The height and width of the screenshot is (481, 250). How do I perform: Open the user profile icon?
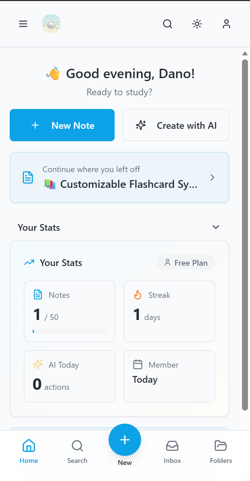tap(227, 24)
